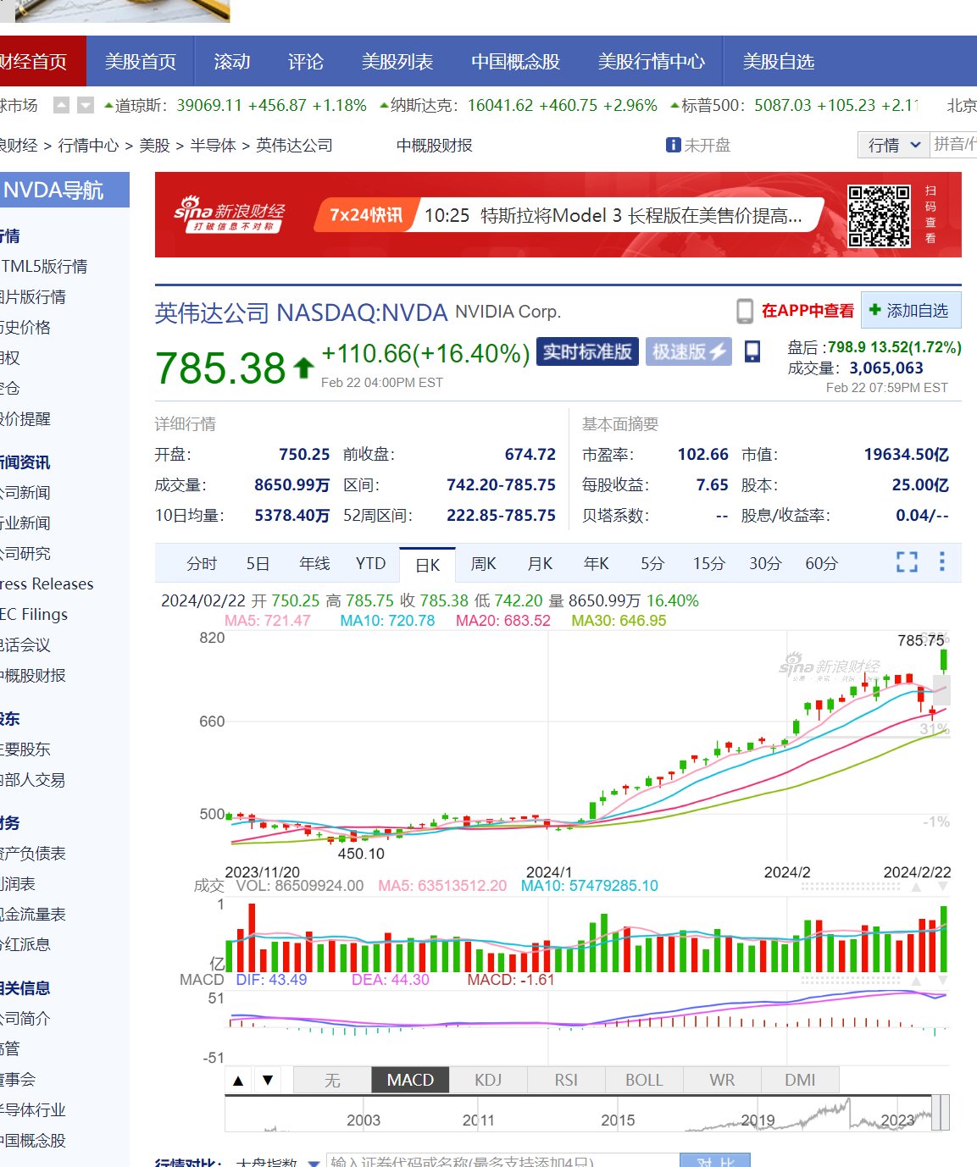Click the upper gray up-triangle above the volume chart

(x=916, y=887)
